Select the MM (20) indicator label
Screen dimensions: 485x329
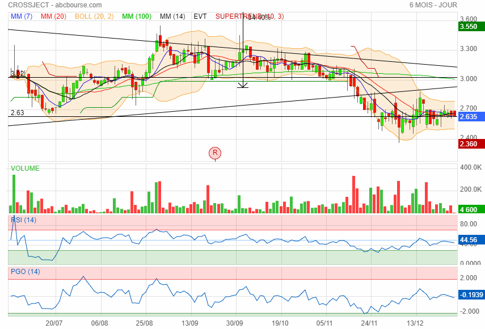53,16
